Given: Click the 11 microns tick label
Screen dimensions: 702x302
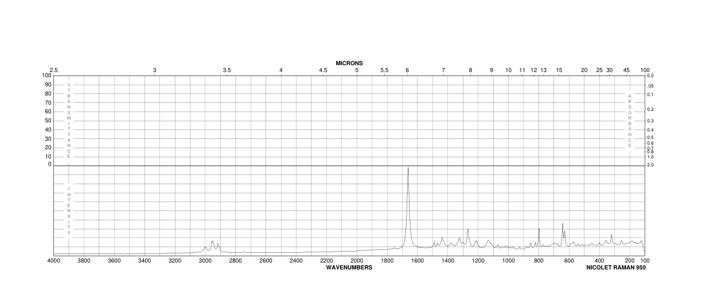Looking at the screenshot, I should click(x=522, y=70).
